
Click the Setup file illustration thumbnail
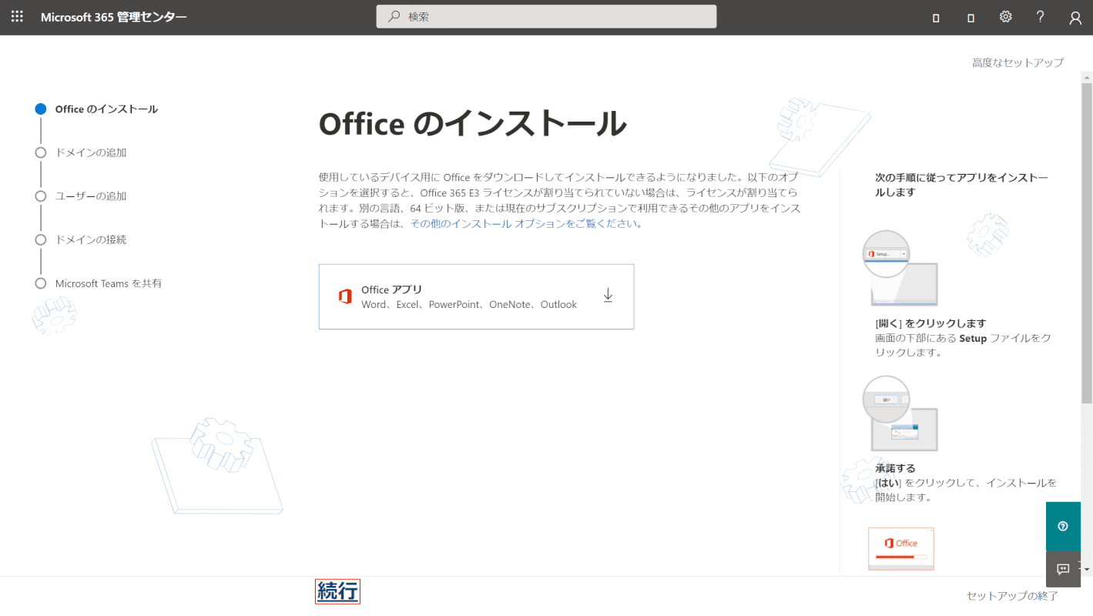900,268
